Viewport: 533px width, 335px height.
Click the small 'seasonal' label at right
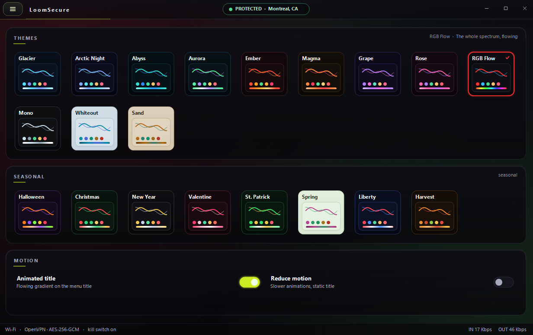(508, 175)
